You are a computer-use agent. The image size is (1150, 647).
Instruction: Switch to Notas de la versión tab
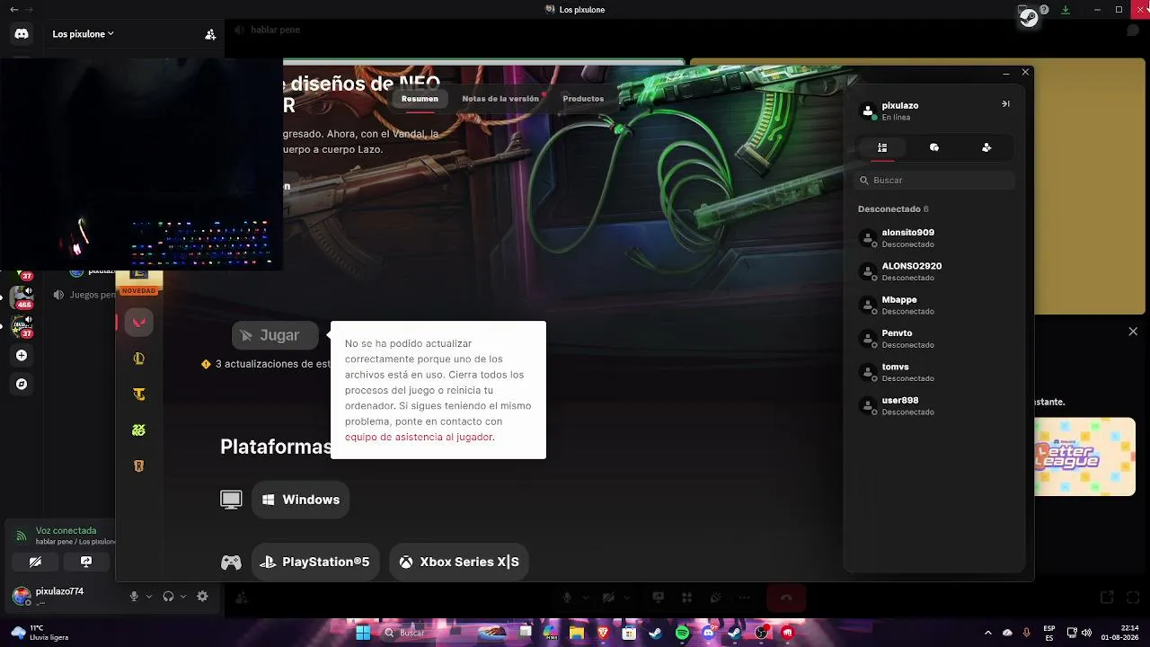click(x=500, y=99)
